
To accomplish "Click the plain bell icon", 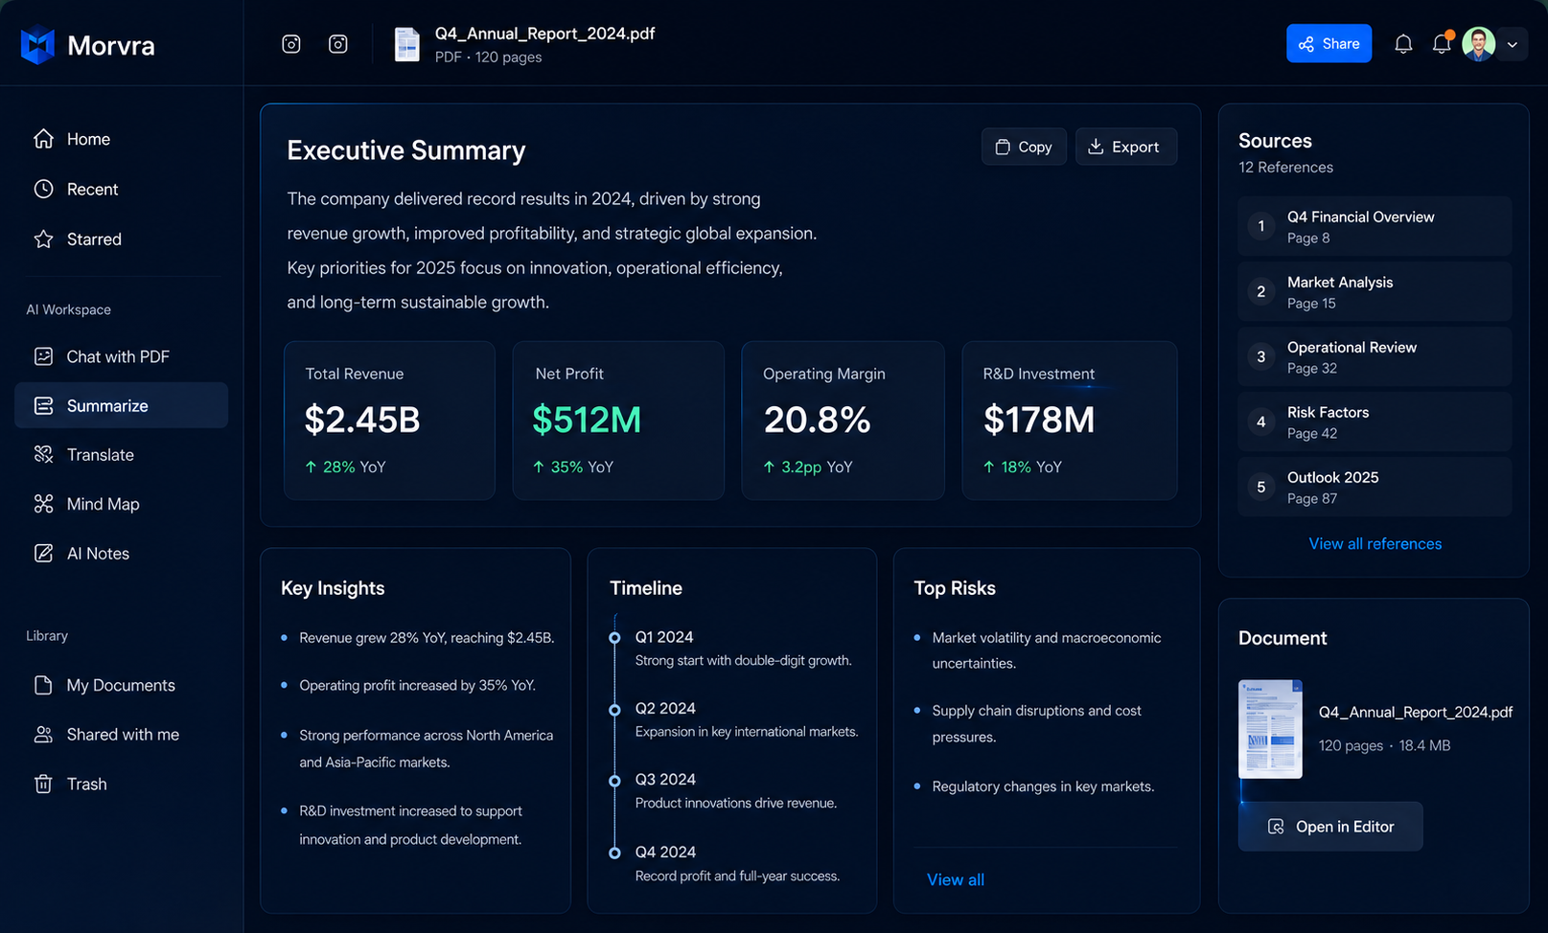I will 1403,44.
